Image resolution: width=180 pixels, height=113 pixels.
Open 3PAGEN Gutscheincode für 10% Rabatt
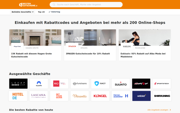click(x=88, y=54)
